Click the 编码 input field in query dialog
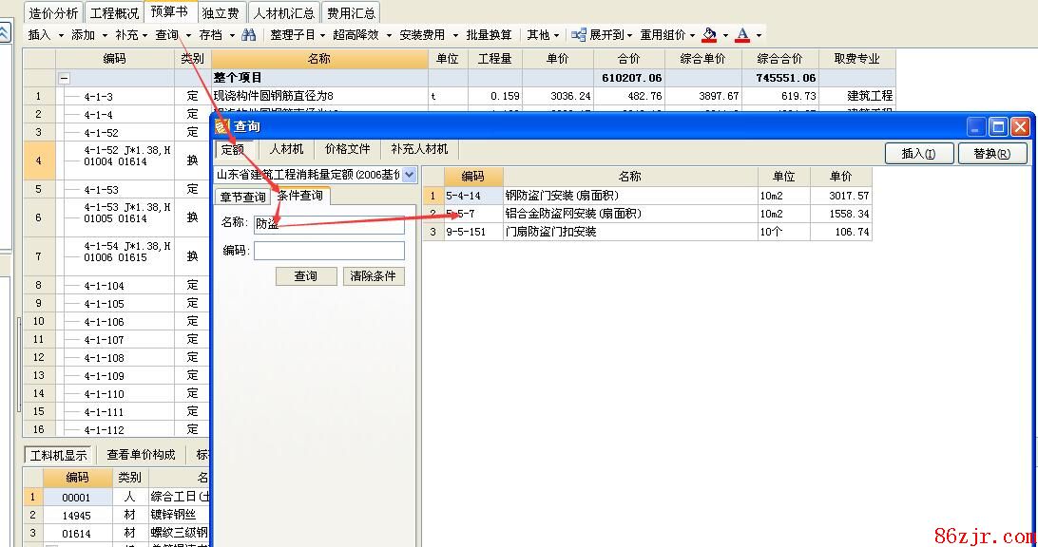This screenshot has height=547, width=1038. (x=329, y=251)
